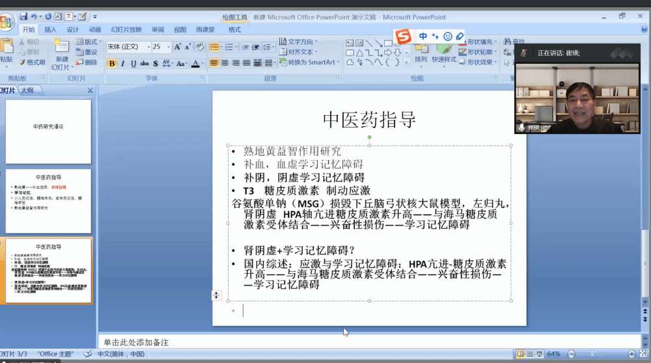
Task: Switch to the 插入 (Insert) ribbon tab
Action: coord(50,30)
